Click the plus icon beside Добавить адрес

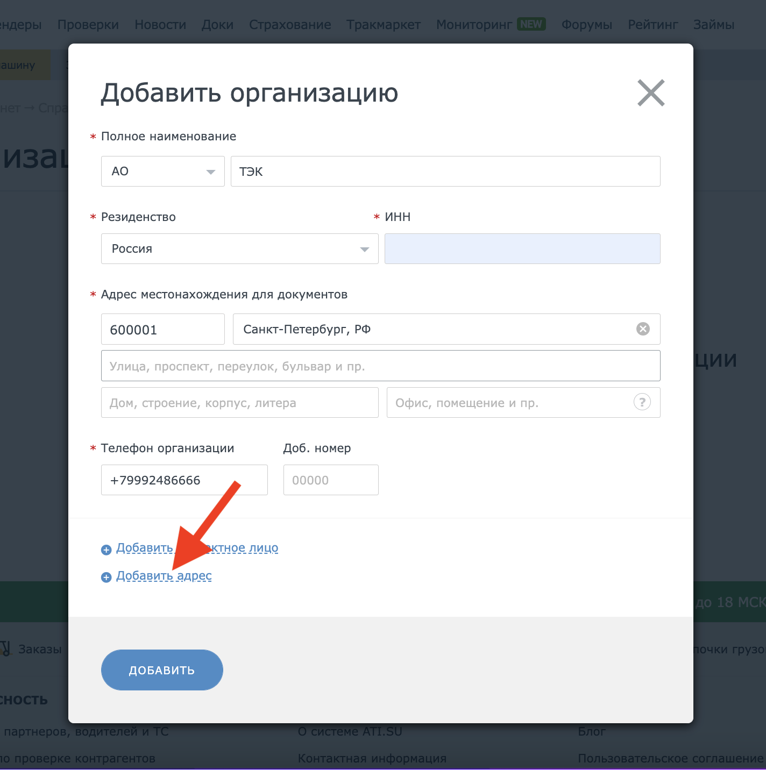pos(107,577)
